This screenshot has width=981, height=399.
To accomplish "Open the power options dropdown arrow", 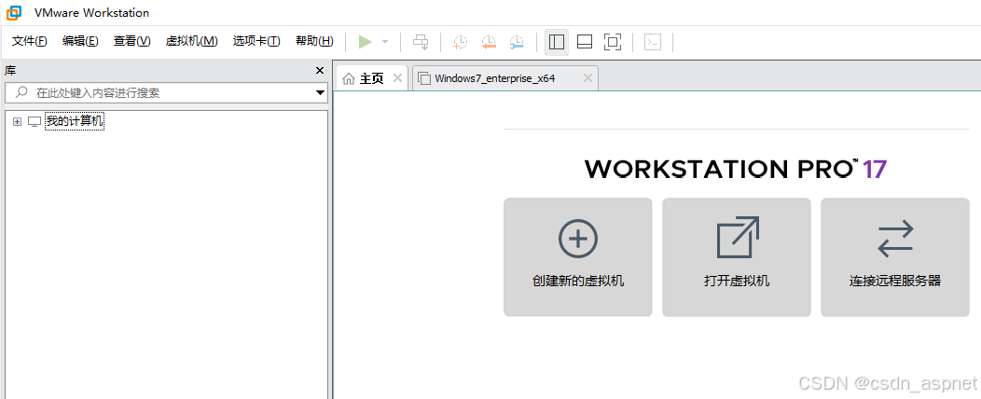I will (385, 42).
